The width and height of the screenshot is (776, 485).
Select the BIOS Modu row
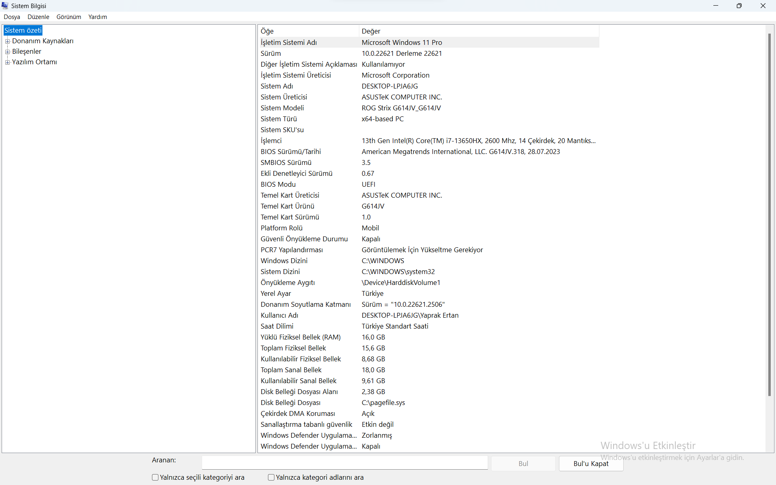(x=429, y=184)
